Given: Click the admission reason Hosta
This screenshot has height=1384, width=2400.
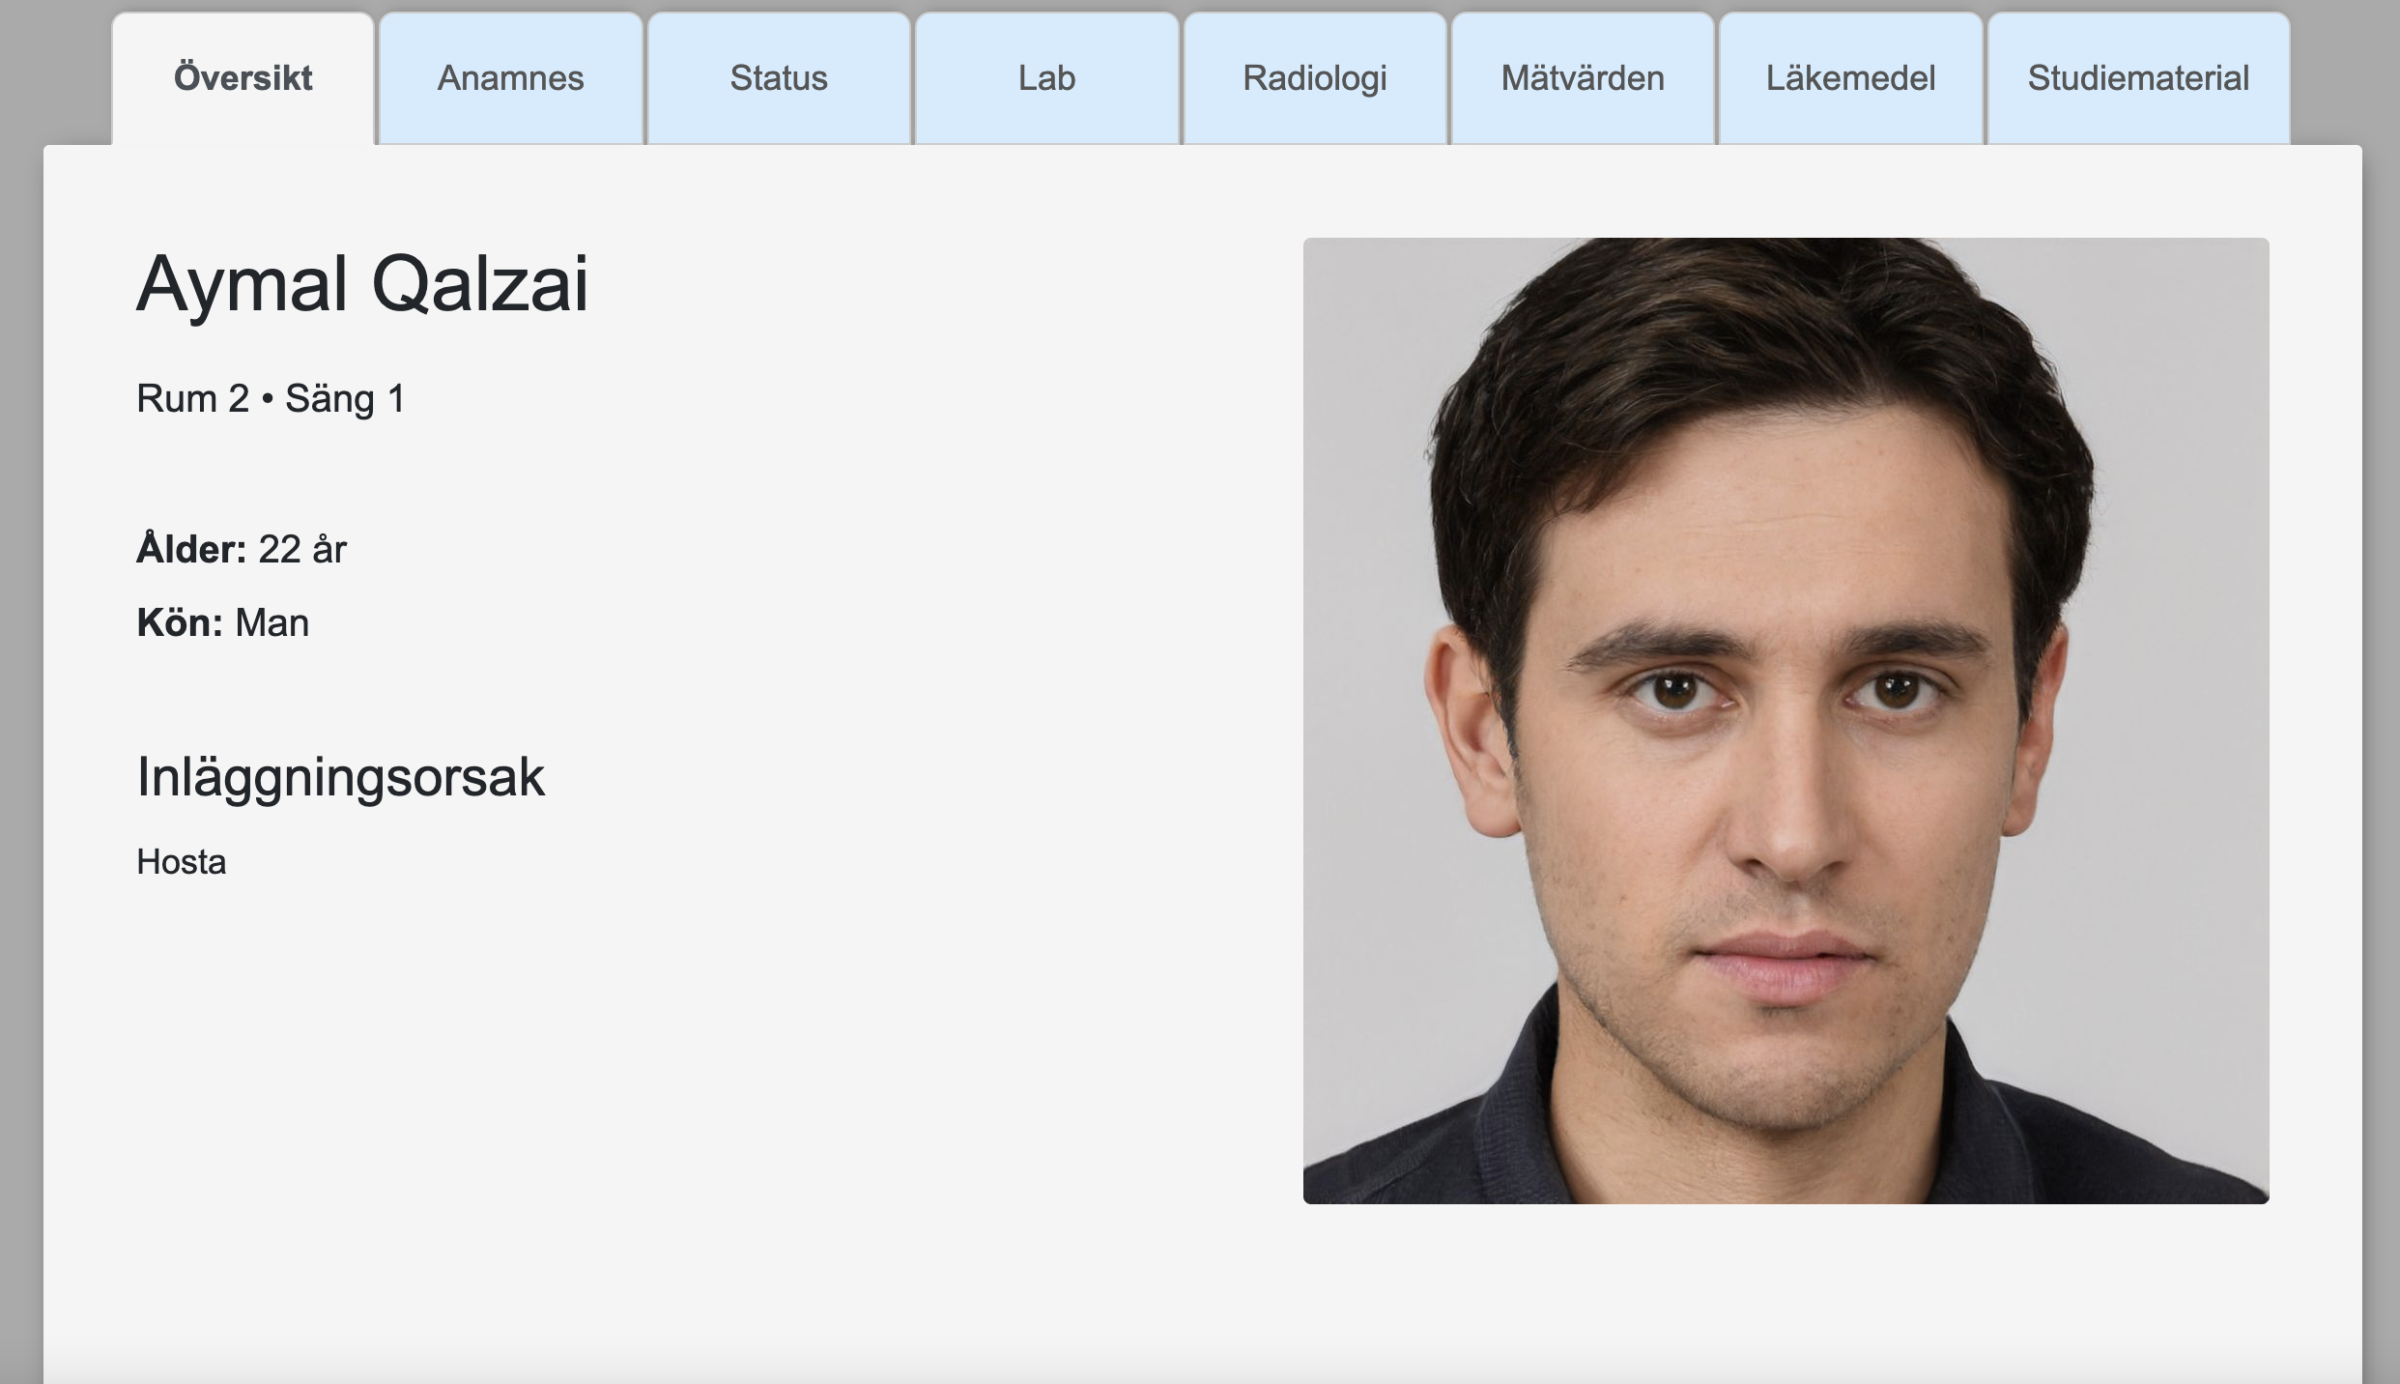Looking at the screenshot, I should pos(182,861).
